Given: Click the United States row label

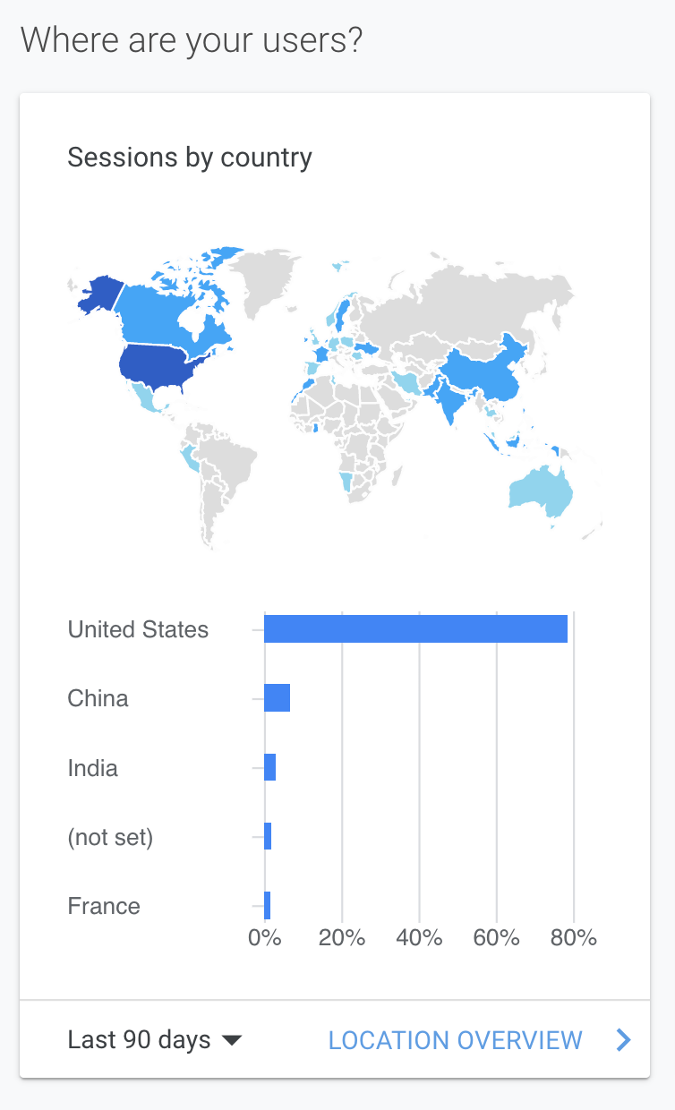Looking at the screenshot, I should tap(138, 629).
